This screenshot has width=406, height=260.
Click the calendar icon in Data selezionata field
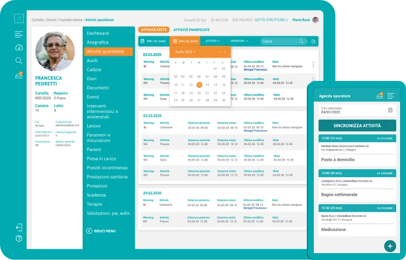coord(390,110)
